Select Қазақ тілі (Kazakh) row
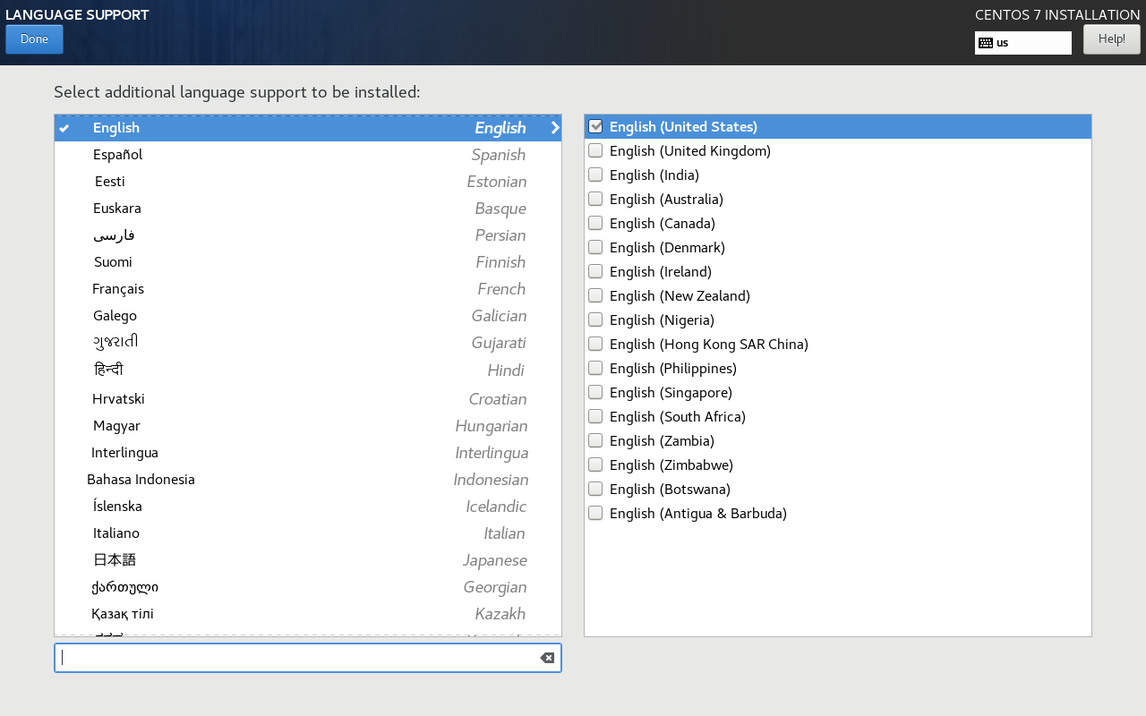Screen dimensions: 1146x716 (308, 614)
